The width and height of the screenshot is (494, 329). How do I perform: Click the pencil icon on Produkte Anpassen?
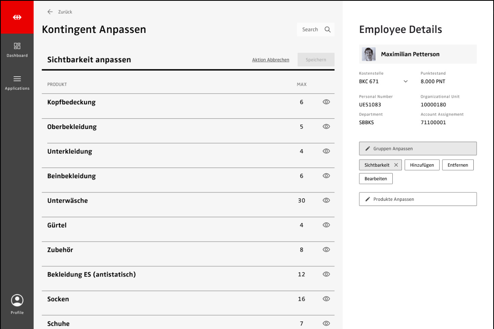(x=367, y=199)
